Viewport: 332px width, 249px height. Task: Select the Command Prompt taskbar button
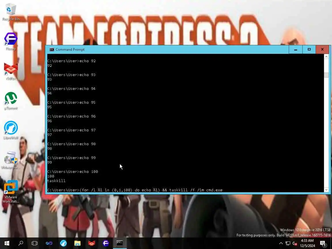point(120,243)
